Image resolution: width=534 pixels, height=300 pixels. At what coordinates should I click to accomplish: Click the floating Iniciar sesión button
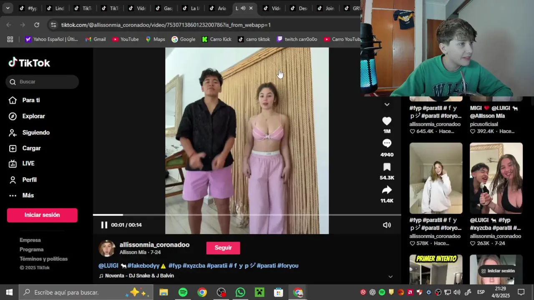[497, 271]
